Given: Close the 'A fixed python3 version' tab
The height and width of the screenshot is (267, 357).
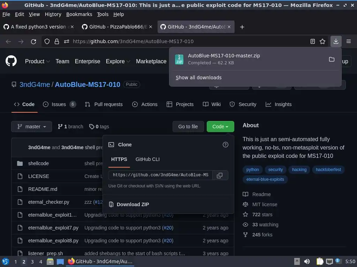Looking at the screenshot, I should point(72,27).
